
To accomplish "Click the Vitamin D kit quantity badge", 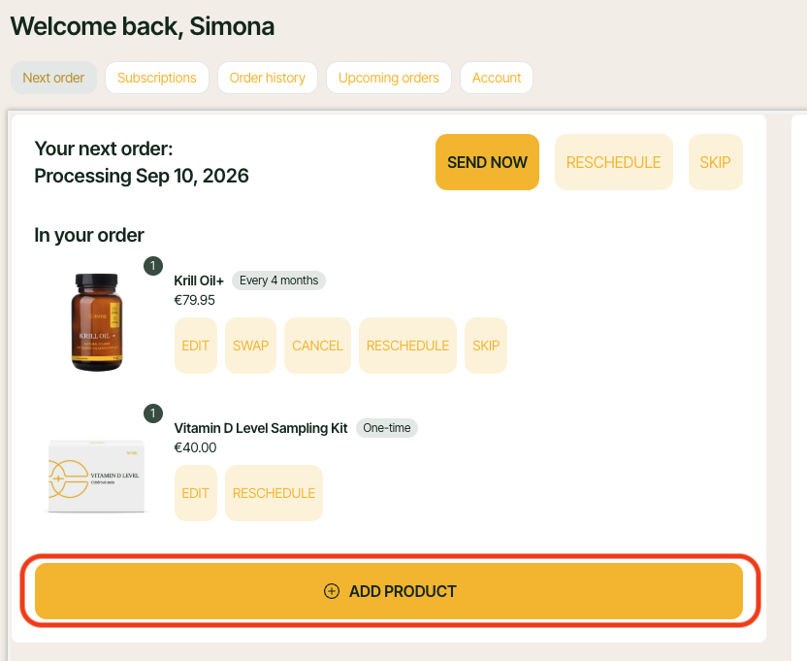I will coord(153,413).
